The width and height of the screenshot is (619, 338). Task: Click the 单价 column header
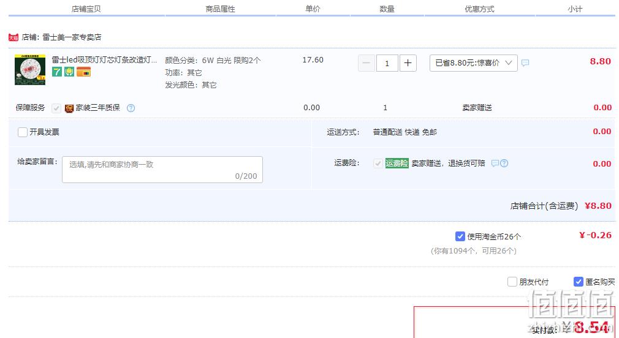point(313,9)
